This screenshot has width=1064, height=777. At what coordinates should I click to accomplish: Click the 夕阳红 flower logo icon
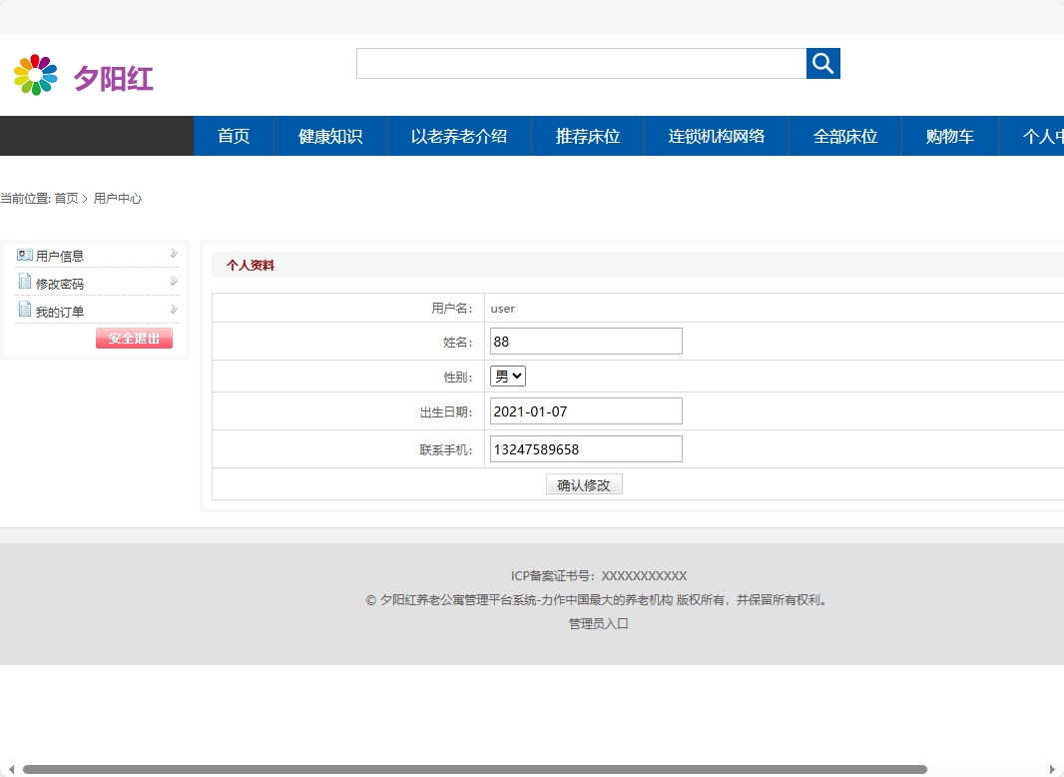point(35,72)
